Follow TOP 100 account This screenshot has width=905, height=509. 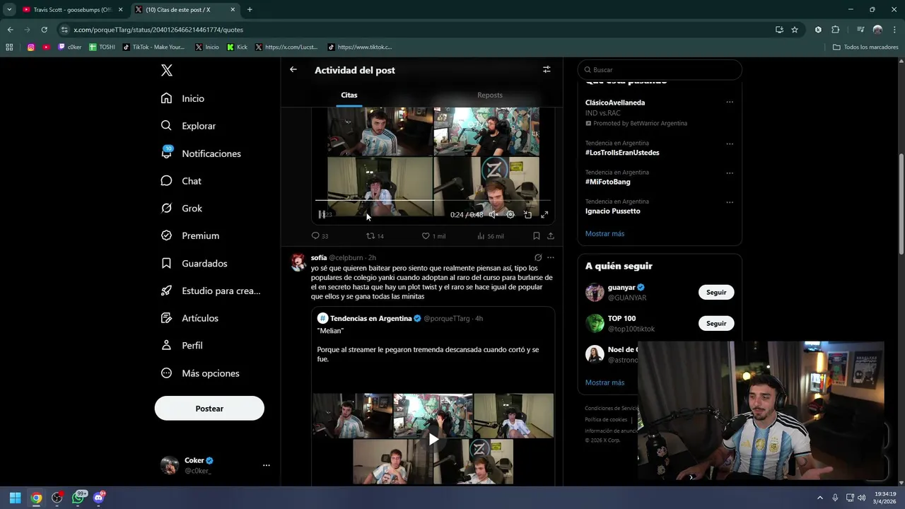(716, 323)
